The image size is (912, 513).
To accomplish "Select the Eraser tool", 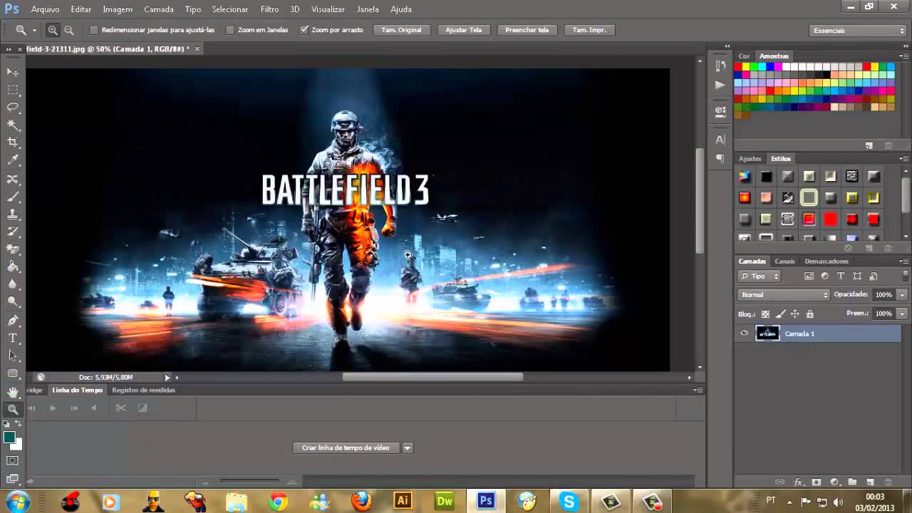I will tap(13, 249).
